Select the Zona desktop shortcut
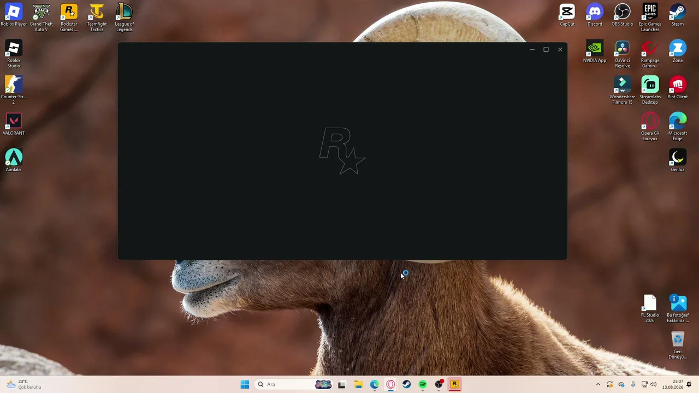 click(678, 52)
